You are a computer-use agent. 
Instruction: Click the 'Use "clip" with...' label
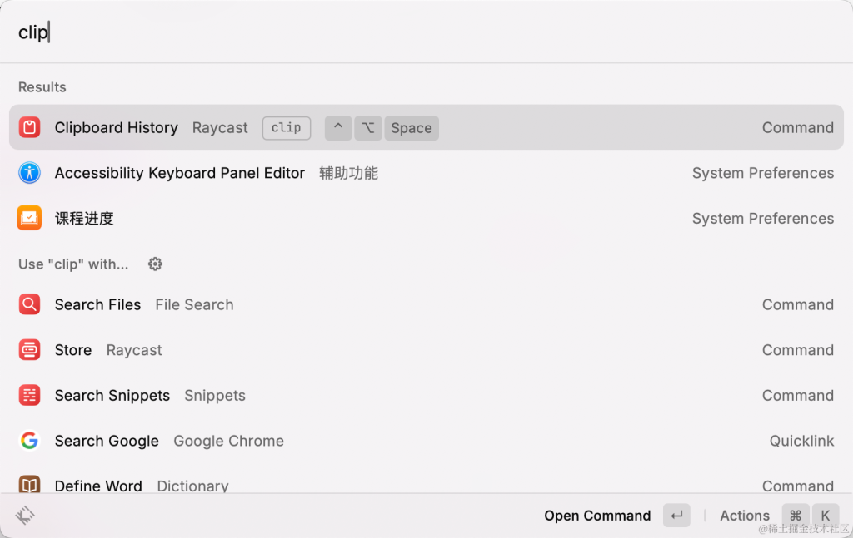(x=73, y=264)
